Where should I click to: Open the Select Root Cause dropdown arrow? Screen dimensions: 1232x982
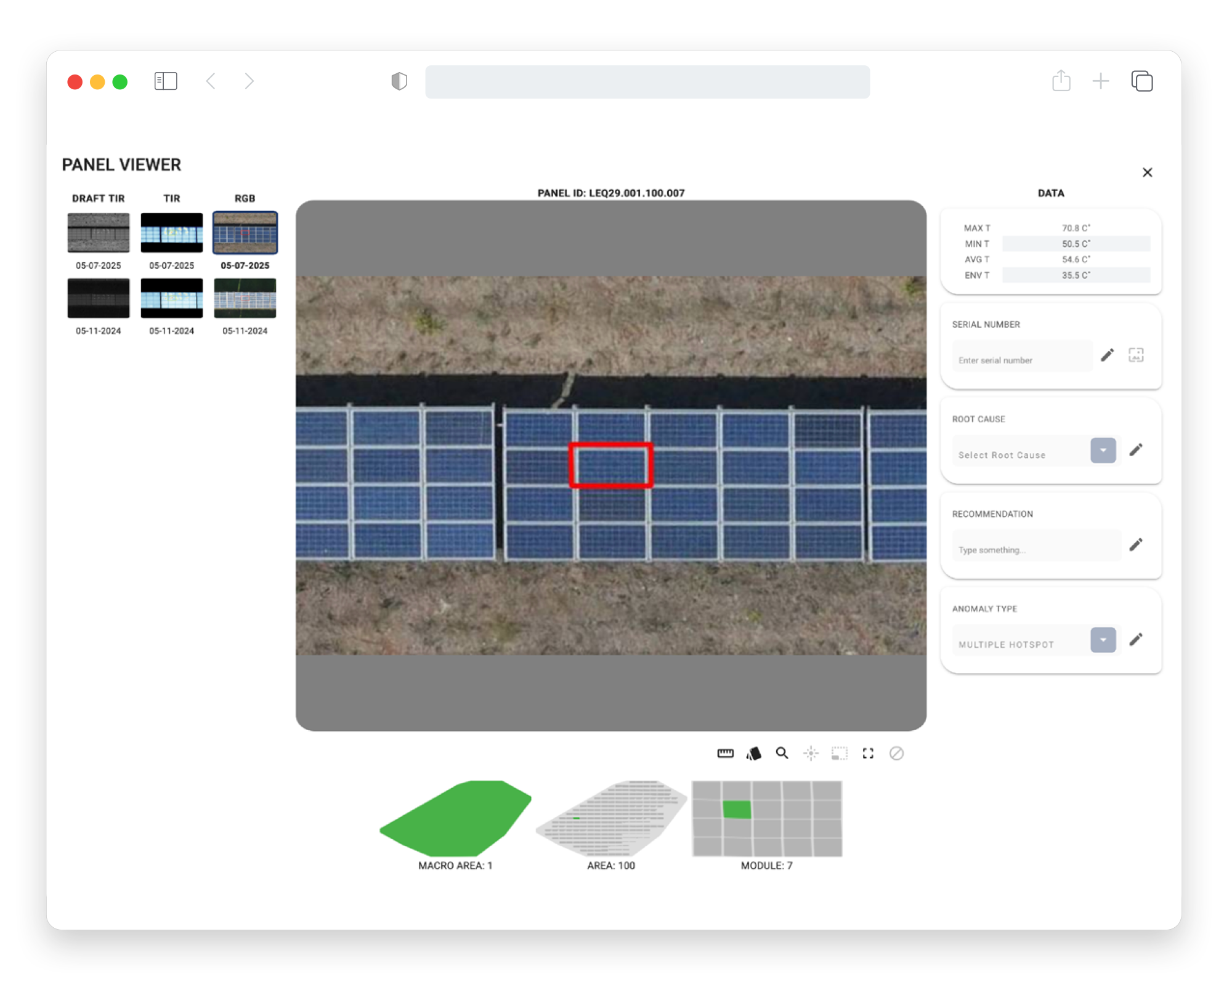(1103, 451)
